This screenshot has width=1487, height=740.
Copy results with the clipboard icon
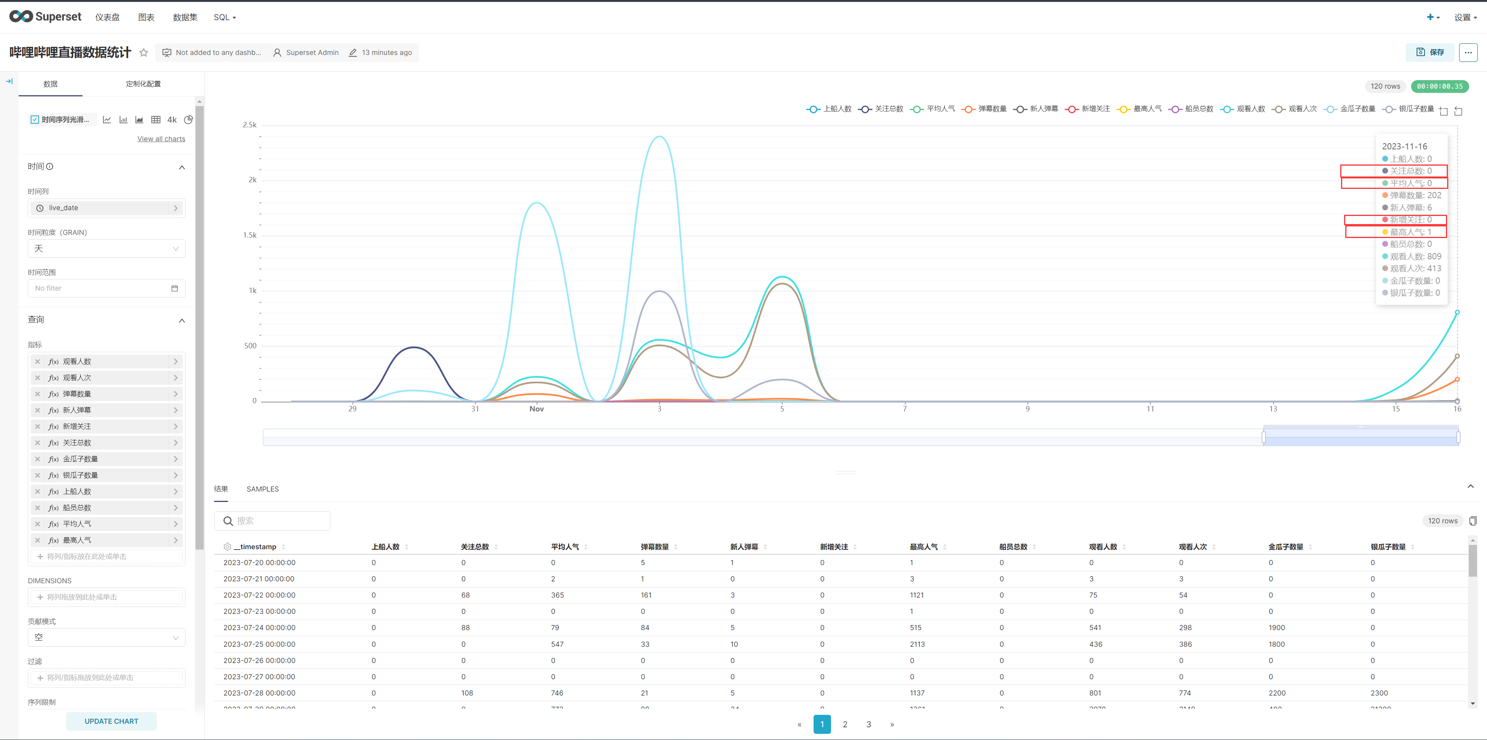[1473, 521]
